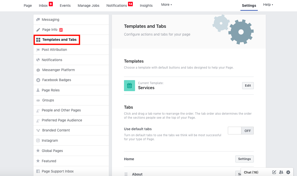
Task: Open Page Info label in sidebar
Action: tap(50, 30)
